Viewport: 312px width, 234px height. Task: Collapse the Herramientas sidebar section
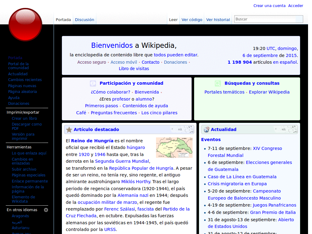pos(19,147)
